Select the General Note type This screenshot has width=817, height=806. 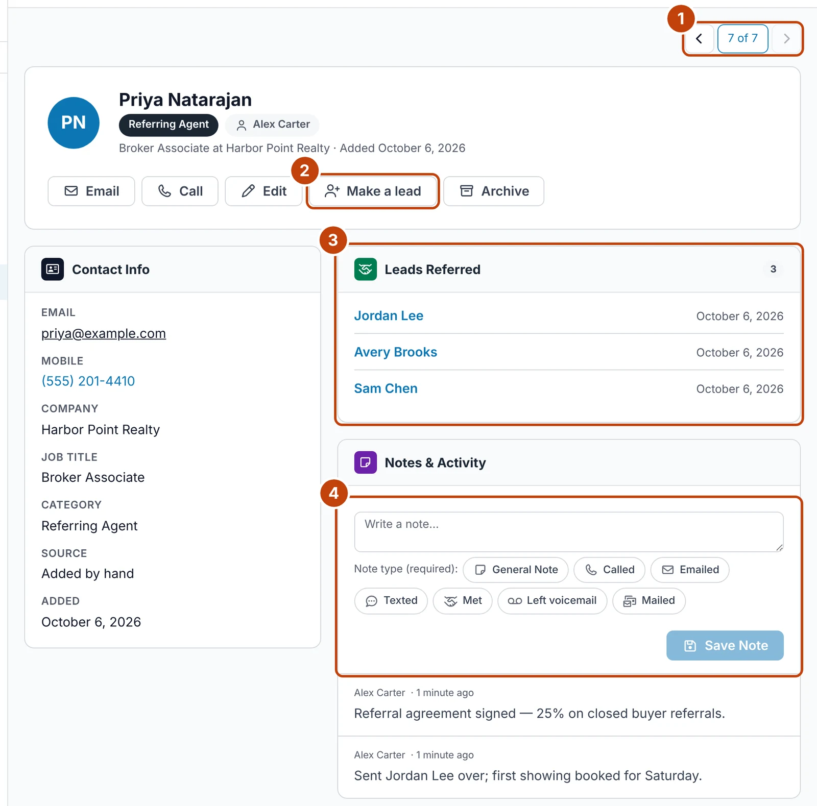[x=516, y=570]
